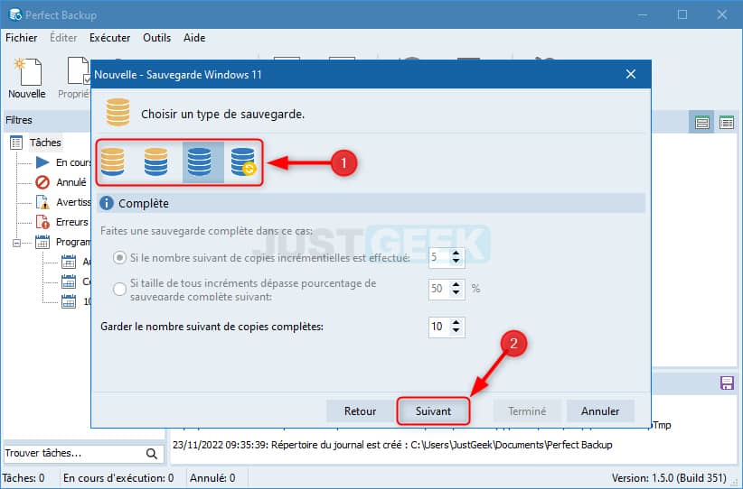The image size is (743, 489).
Task: Click the Perfect Backup app icon in title bar
Action: 15,14
